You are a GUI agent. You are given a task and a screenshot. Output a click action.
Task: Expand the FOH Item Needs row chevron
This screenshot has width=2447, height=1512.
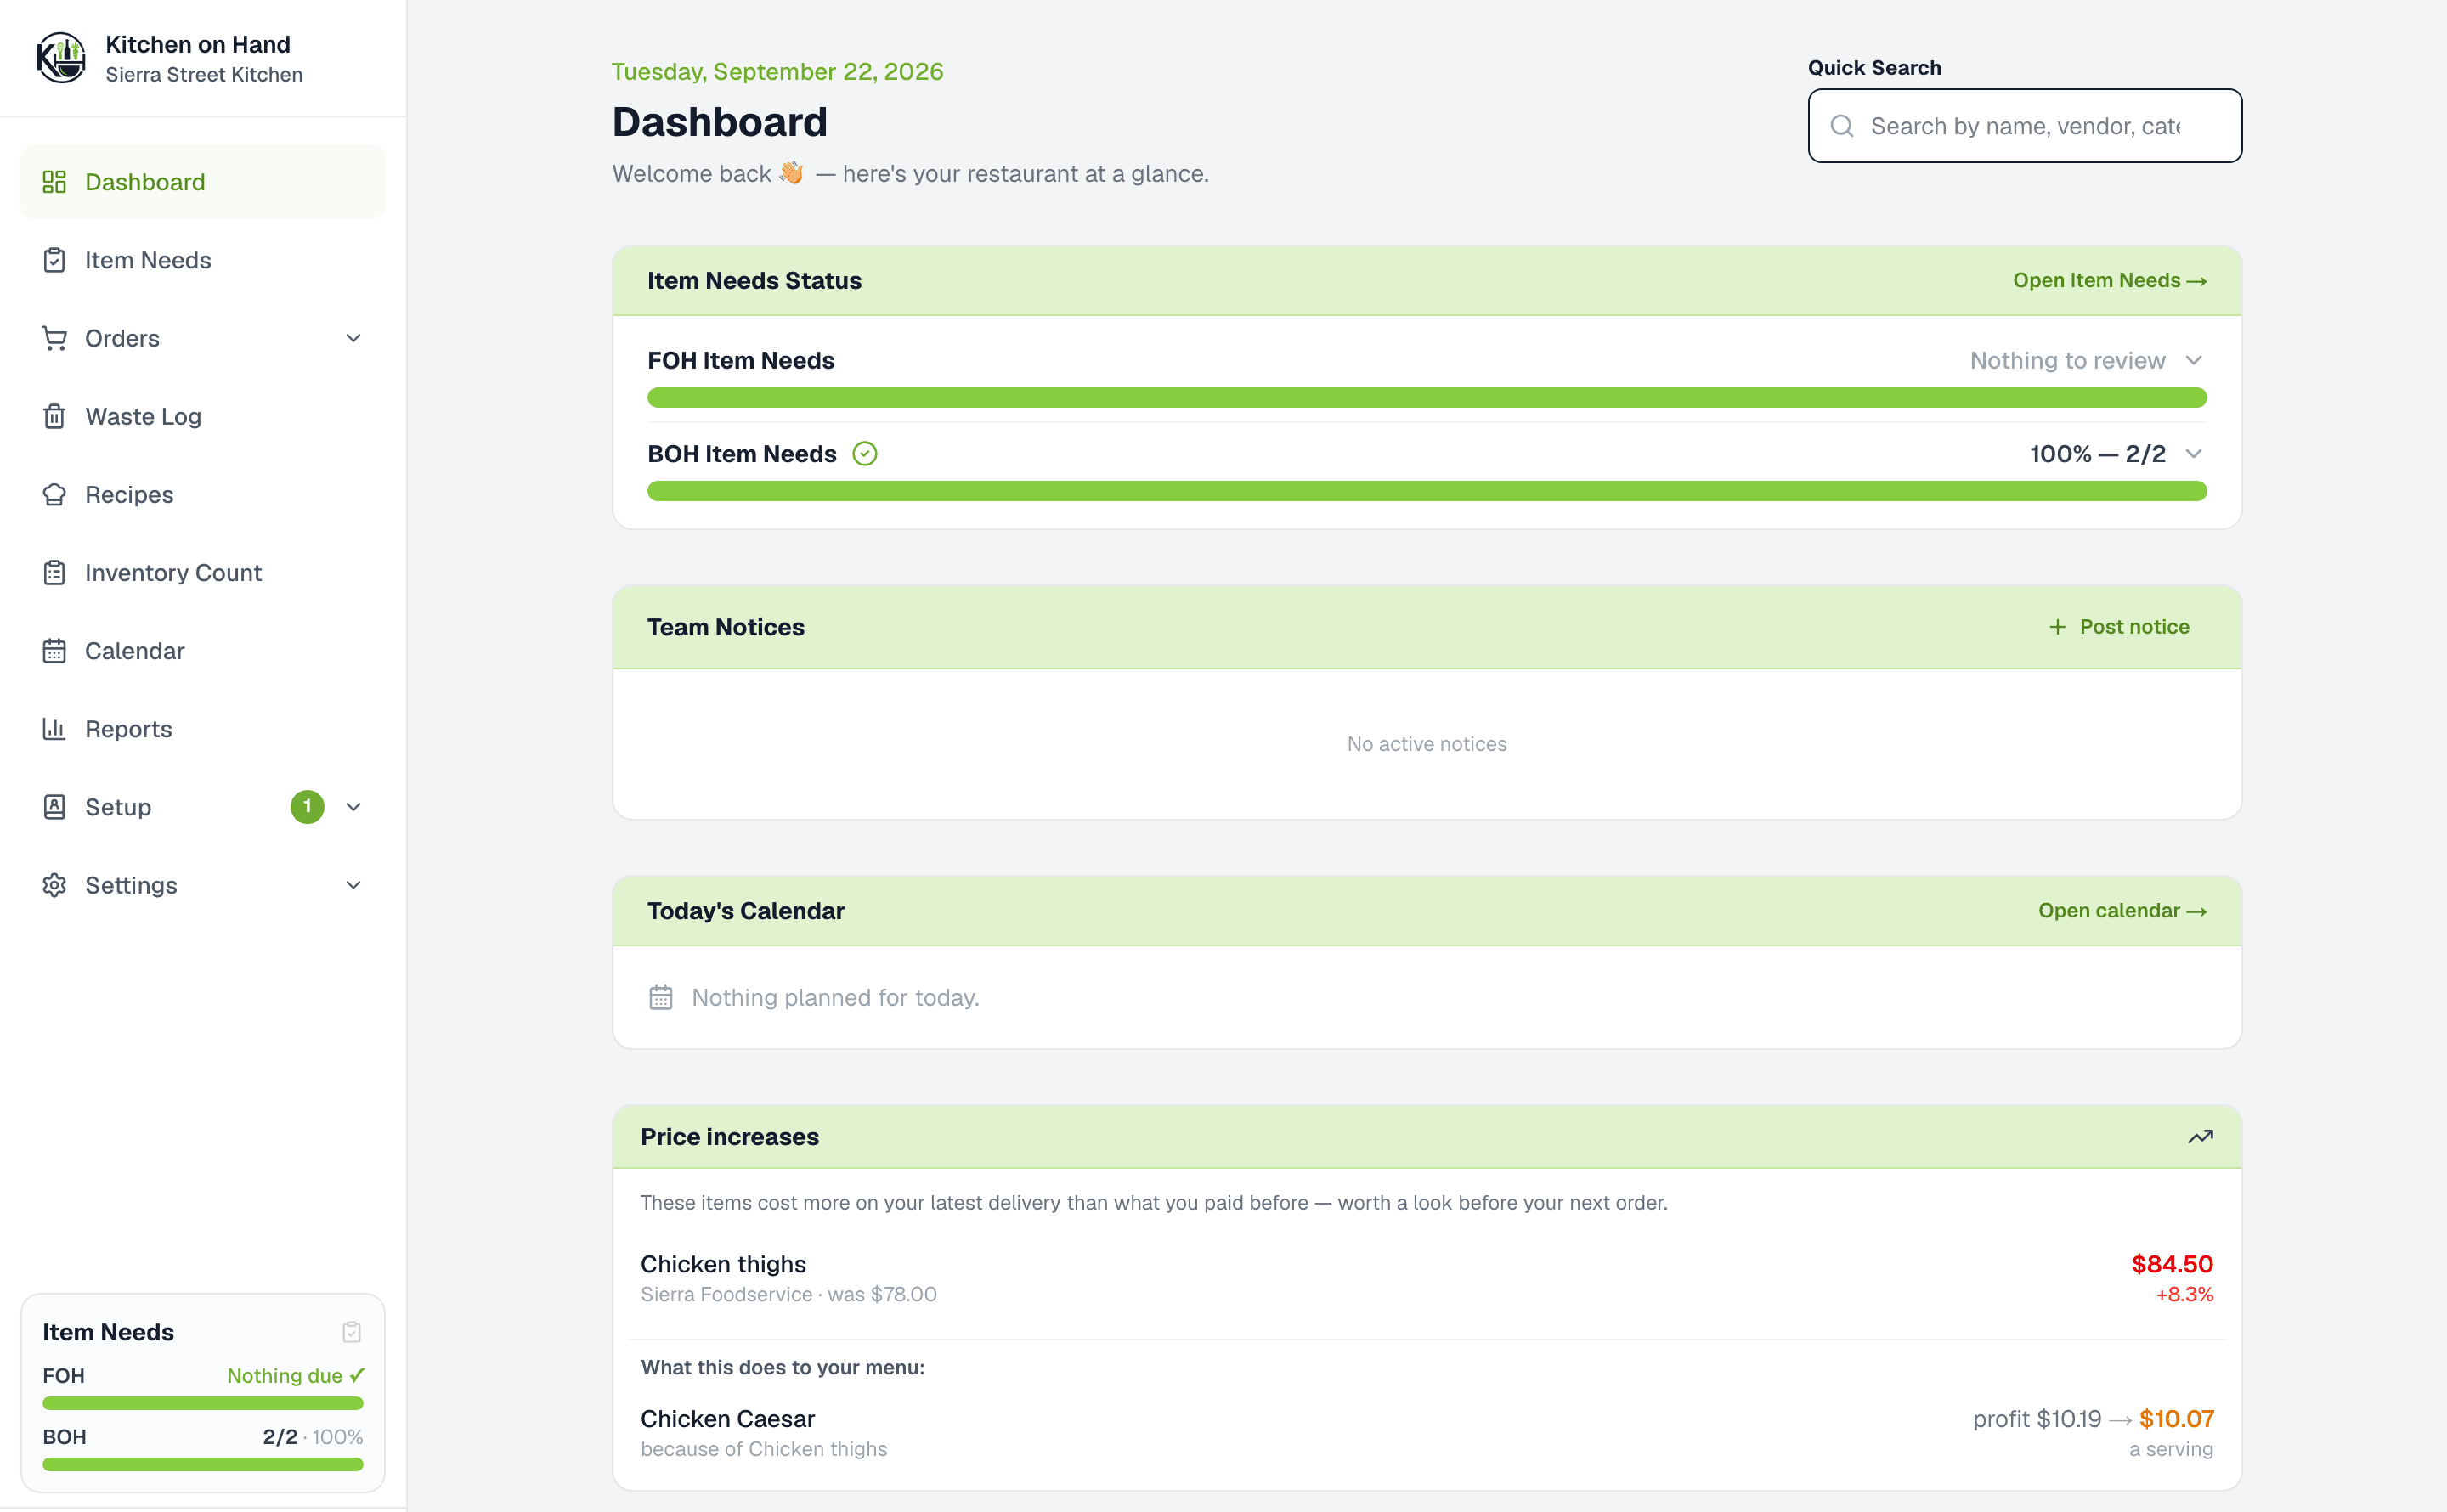(2194, 360)
